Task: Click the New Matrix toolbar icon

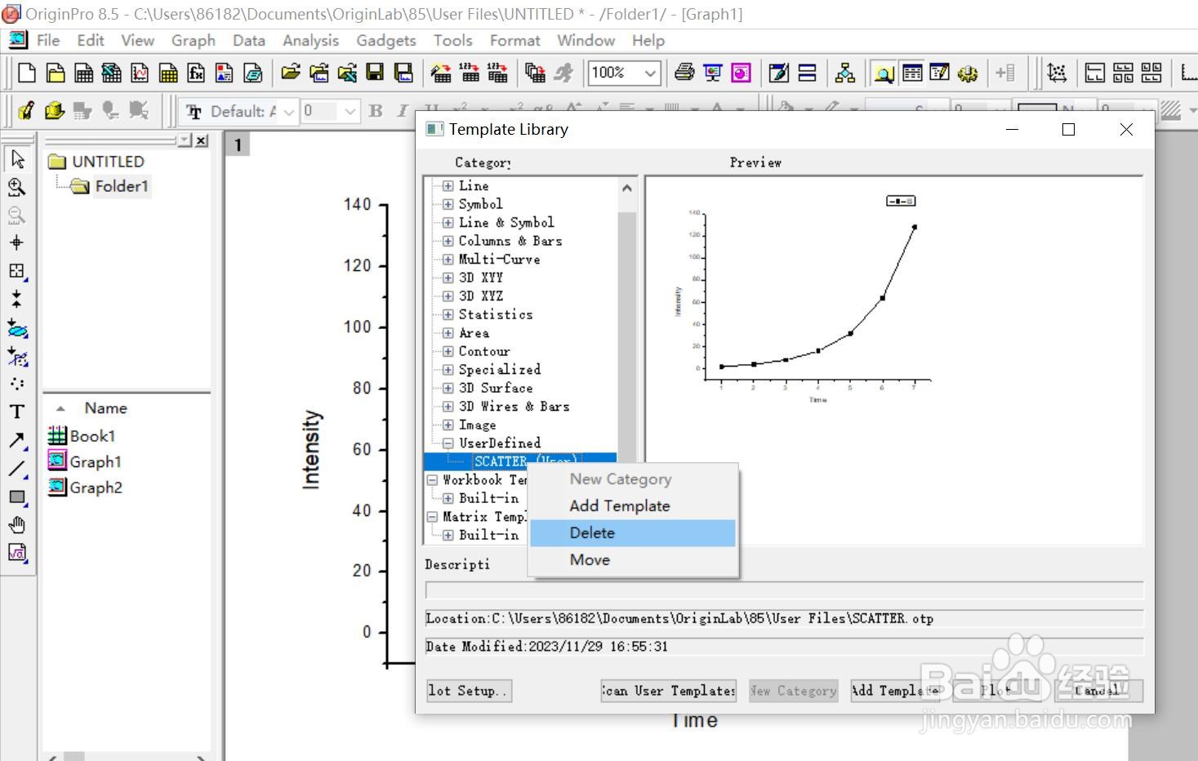Action: [168, 73]
